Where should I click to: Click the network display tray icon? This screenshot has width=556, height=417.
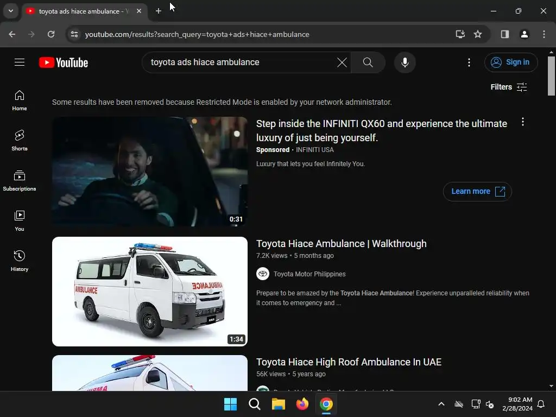(x=476, y=404)
